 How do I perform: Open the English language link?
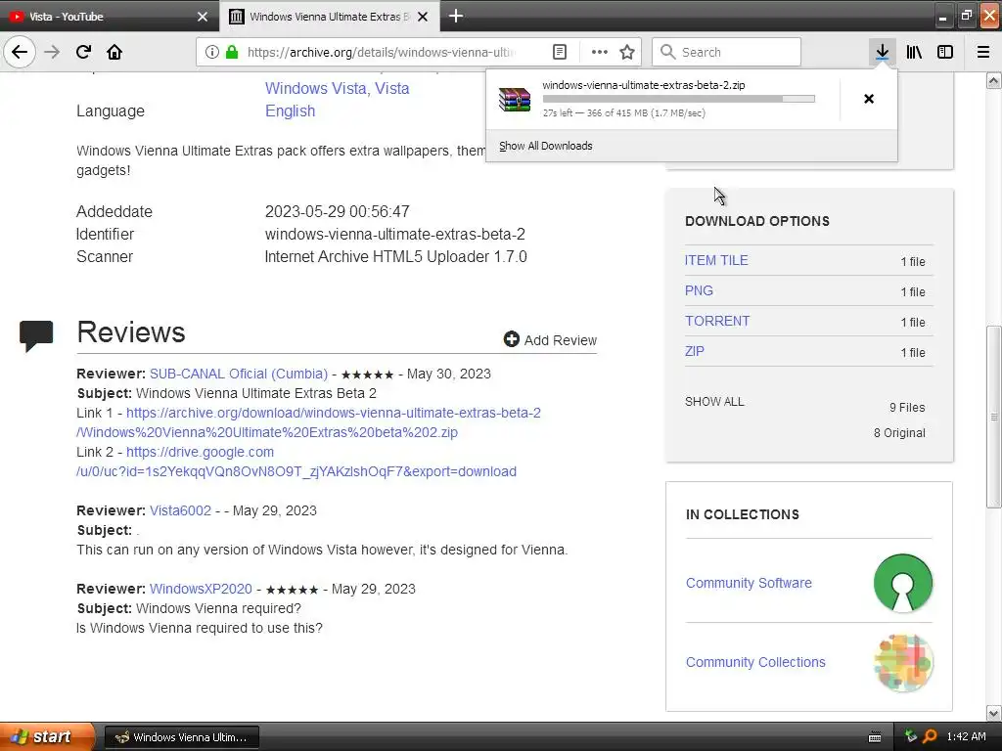point(290,110)
